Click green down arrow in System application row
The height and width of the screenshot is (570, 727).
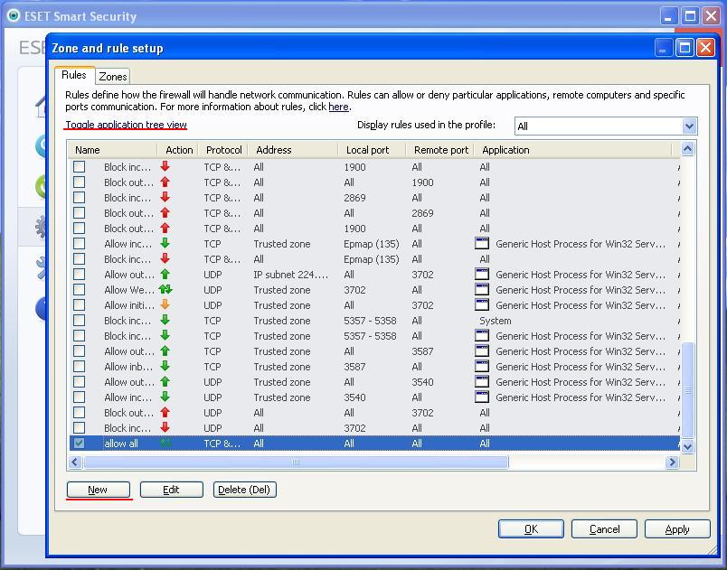pos(165,320)
